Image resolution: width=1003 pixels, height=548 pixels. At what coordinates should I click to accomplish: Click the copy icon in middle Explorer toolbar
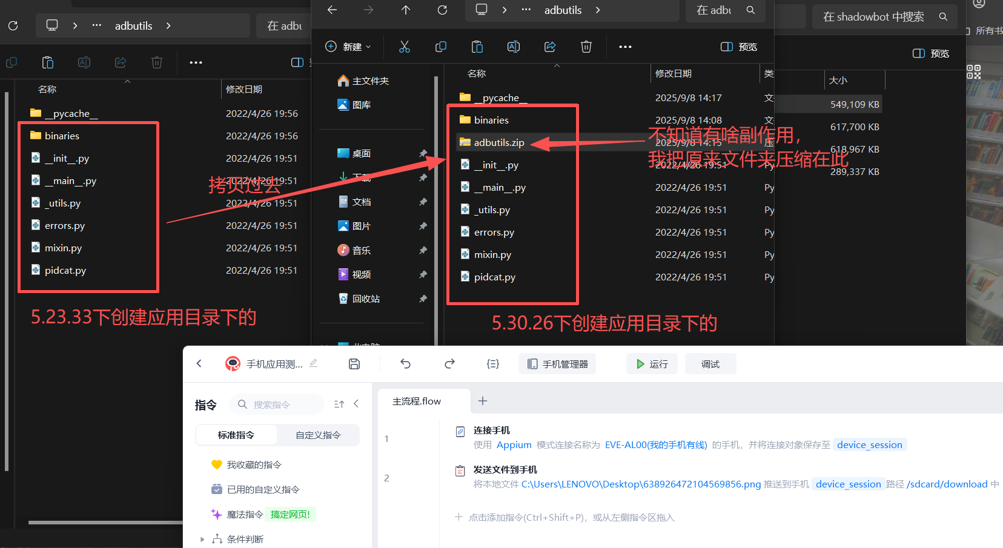point(441,47)
